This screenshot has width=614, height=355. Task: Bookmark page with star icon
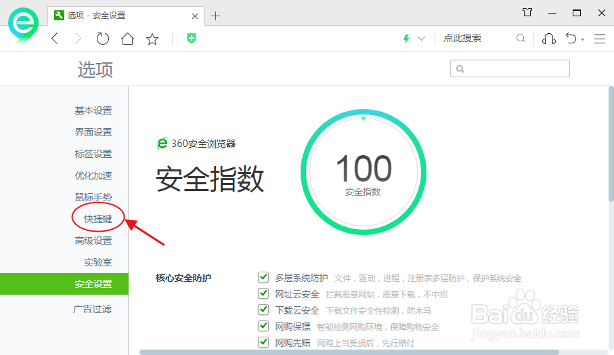click(152, 39)
